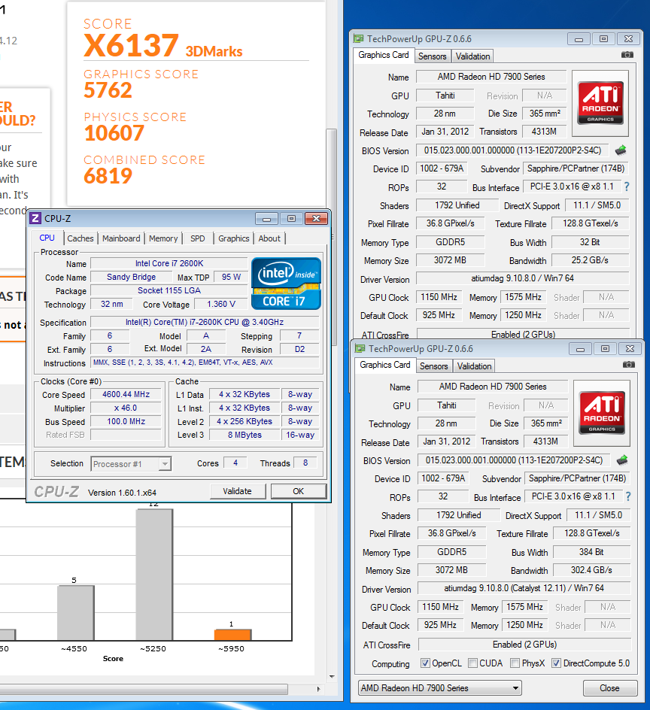Click Core Speed field 4600.44 MHz
Viewport: 650px width, 710px height.
click(x=126, y=394)
